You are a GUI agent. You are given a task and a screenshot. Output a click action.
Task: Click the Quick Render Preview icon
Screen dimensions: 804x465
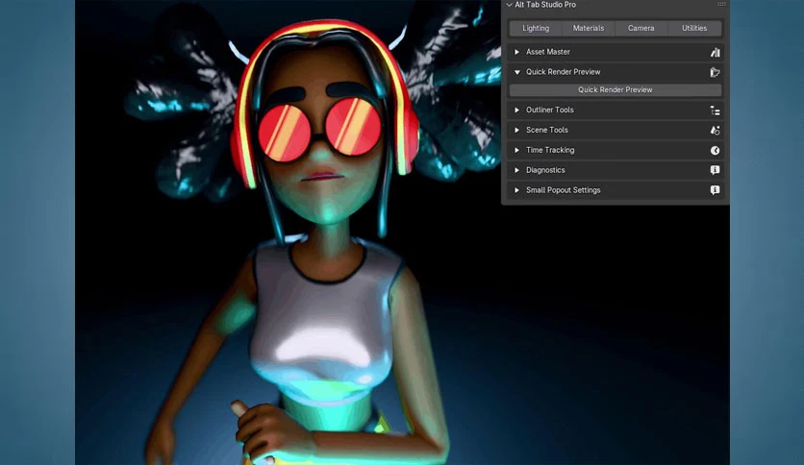tap(715, 72)
